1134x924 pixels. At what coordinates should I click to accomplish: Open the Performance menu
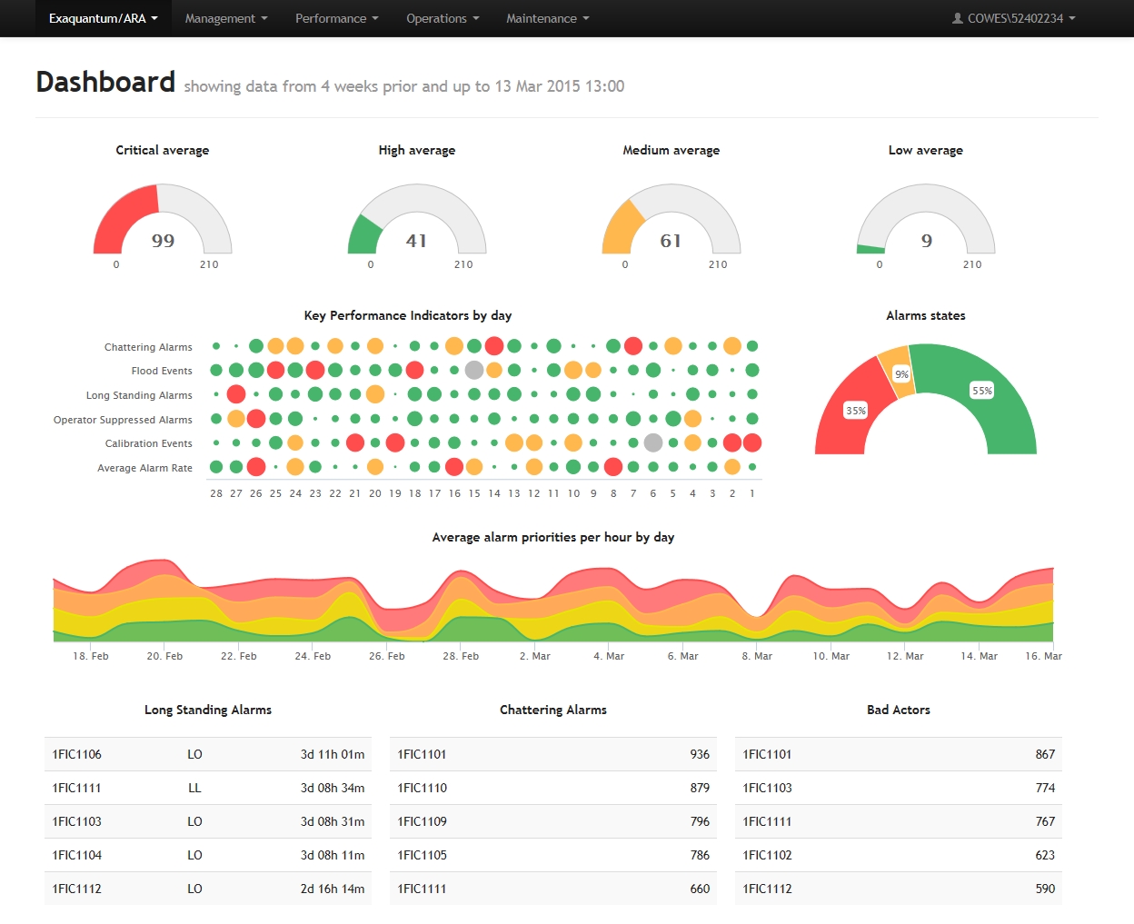pyautogui.click(x=336, y=18)
